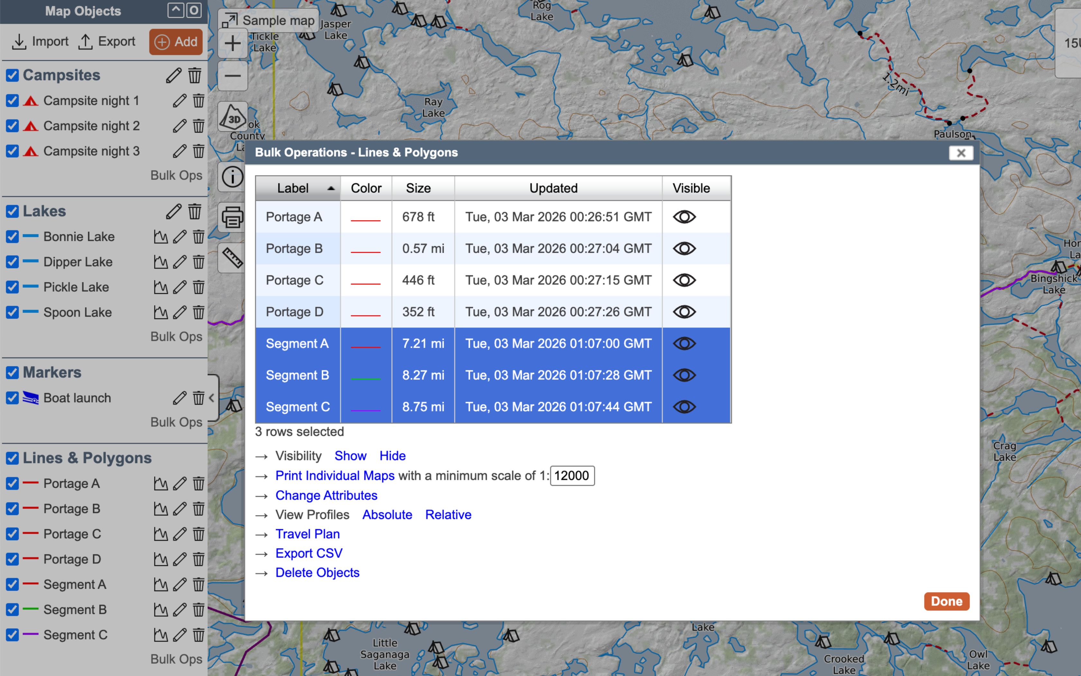Click the Travel Plan link
This screenshot has width=1081, height=676.
pyautogui.click(x=307, y=534)
